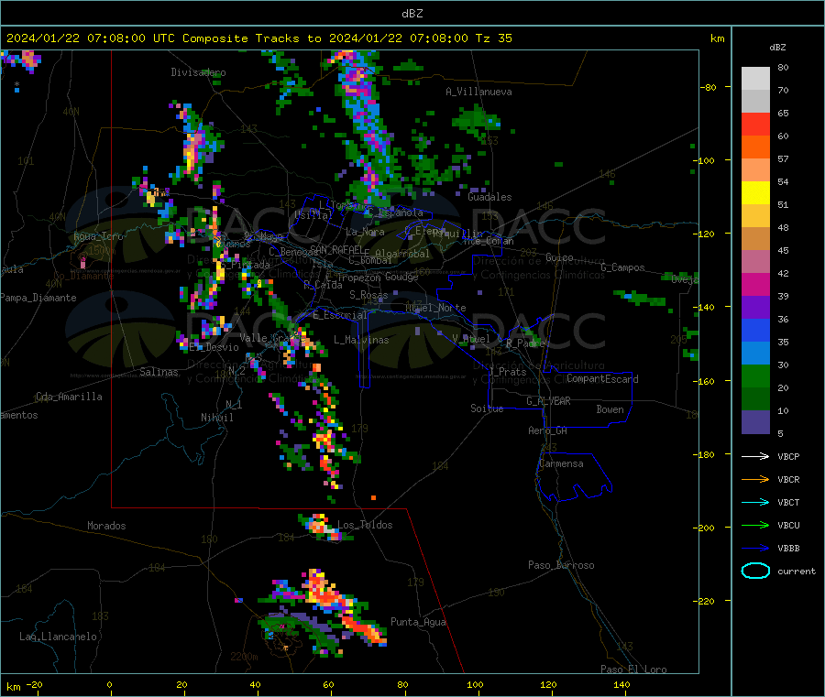
Task: Click the '80' value on the color scale
Action: [783, 67]
